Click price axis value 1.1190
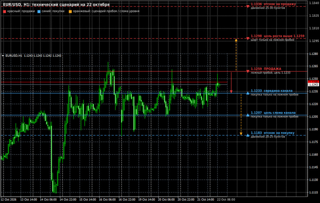320x203 pixels. (314, 129)
